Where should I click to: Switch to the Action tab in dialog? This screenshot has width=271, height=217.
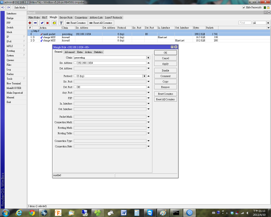coord(88,52)
